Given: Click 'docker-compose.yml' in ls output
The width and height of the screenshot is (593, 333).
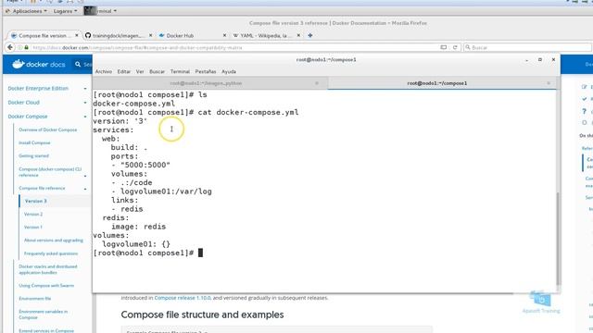Looking at the screenshot, I should tap(133, 104).
